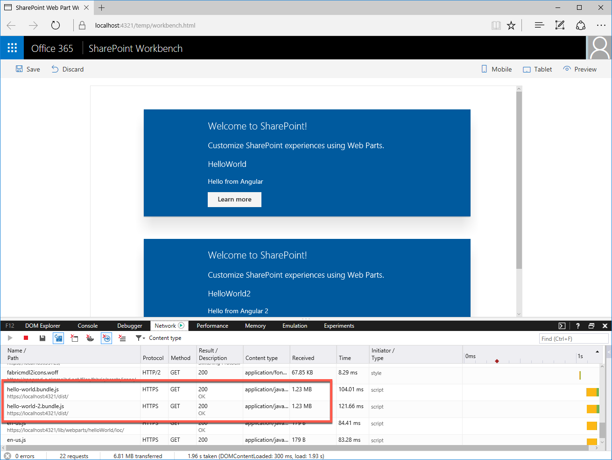Sort by Name / Path column header
Screen dimensions: 612x460
point(70,354)
